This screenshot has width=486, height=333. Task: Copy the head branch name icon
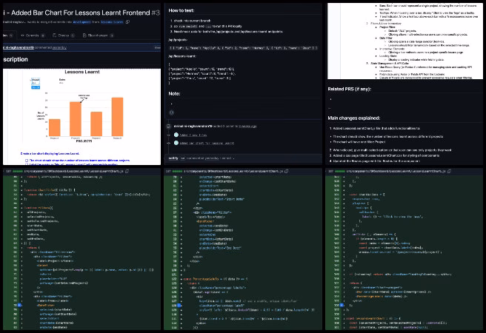127,22
